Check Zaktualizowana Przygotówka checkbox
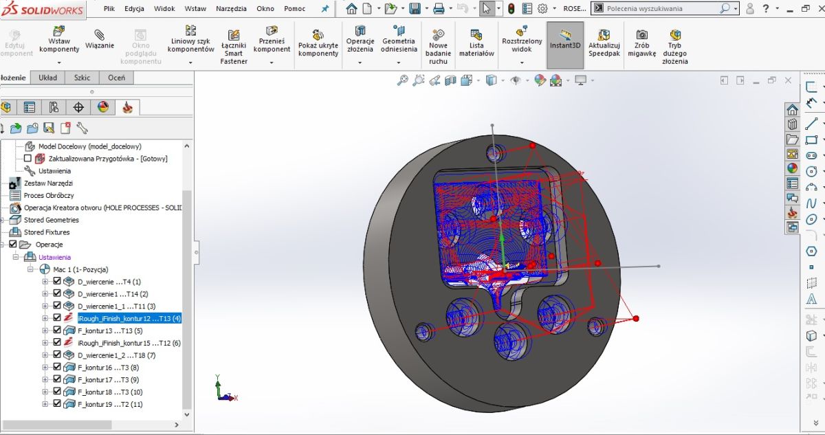The image size is (825, 435). pyautogui.click(x=27, y=159)
